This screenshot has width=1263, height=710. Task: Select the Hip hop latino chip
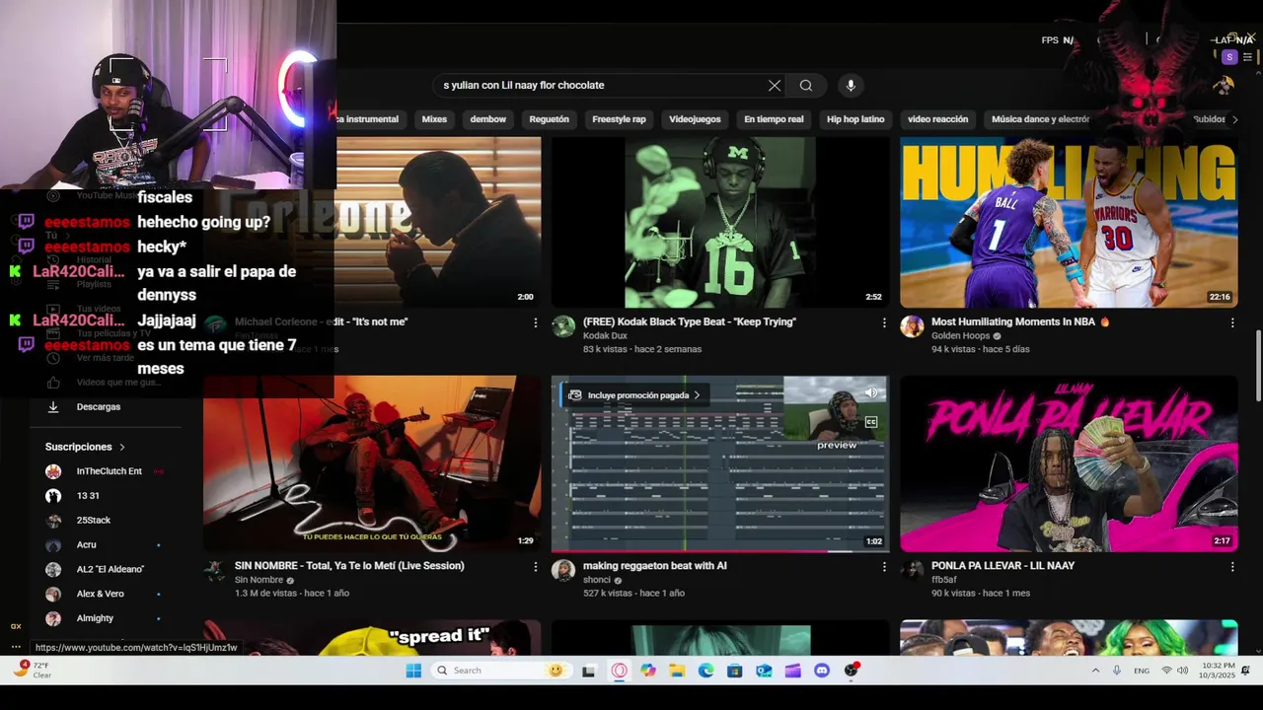pos(855,119)
